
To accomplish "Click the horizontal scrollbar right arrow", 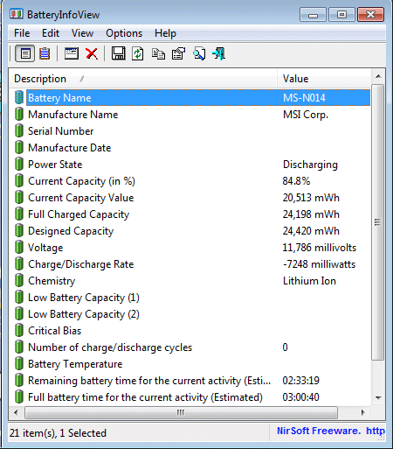I will tap(362, 412).
